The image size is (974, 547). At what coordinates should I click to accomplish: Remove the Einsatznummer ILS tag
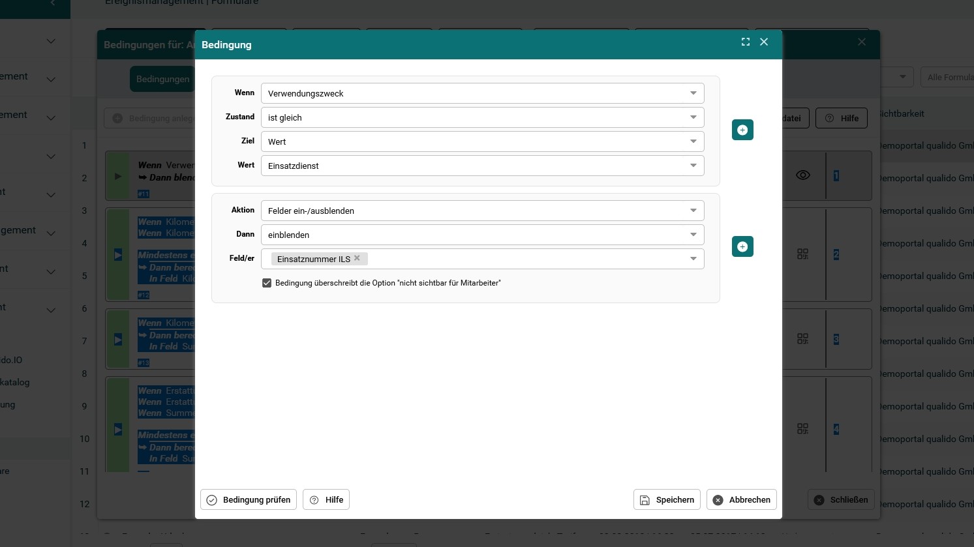point(357,258)
